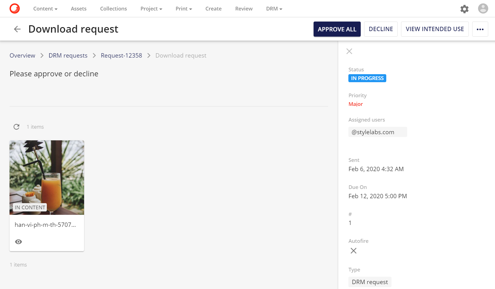Navigate to the Assets menu item
The image size is (495, 289).
coord(78,9)
